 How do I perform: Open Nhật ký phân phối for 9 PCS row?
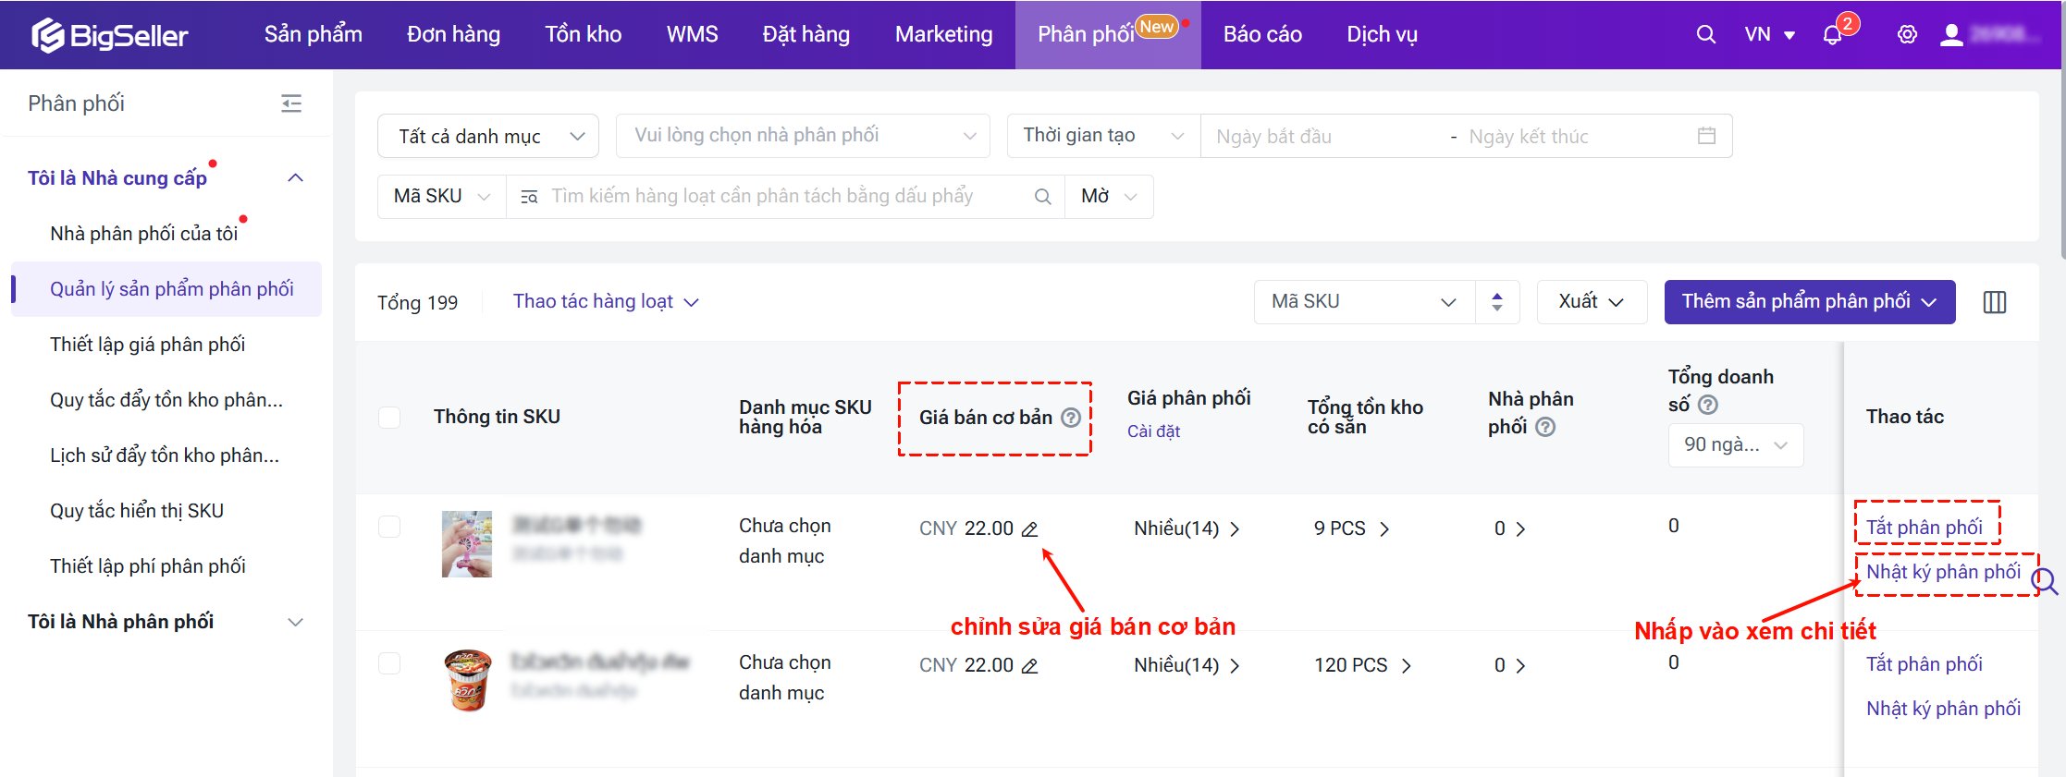coord(1943,572)
